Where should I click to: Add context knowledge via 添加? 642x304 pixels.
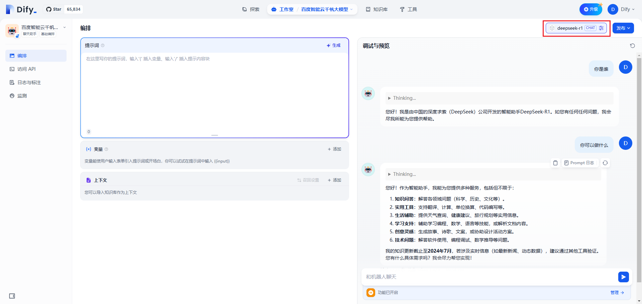click(x=334, y=180)
